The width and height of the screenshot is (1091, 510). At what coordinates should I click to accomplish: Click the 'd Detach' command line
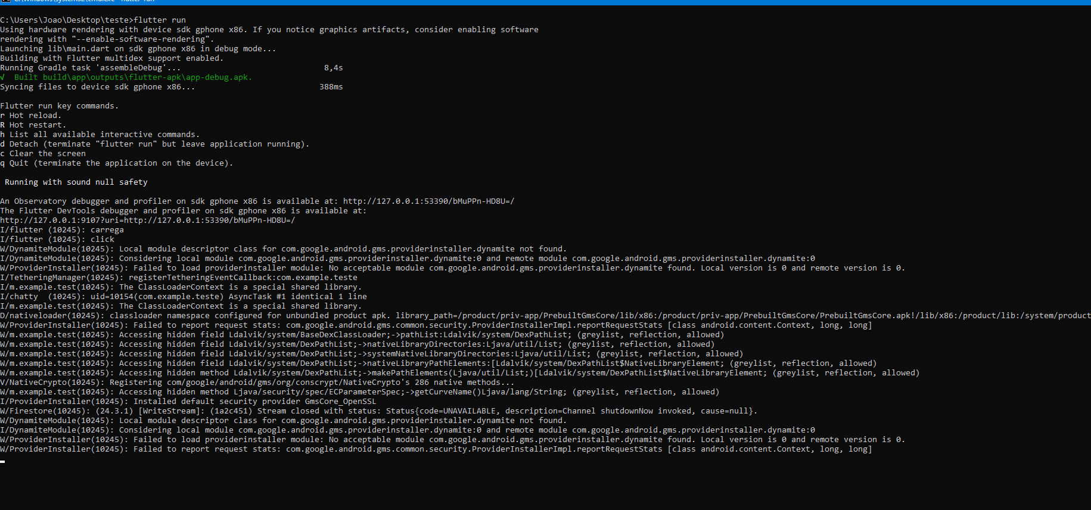click(x=155, y=144)
